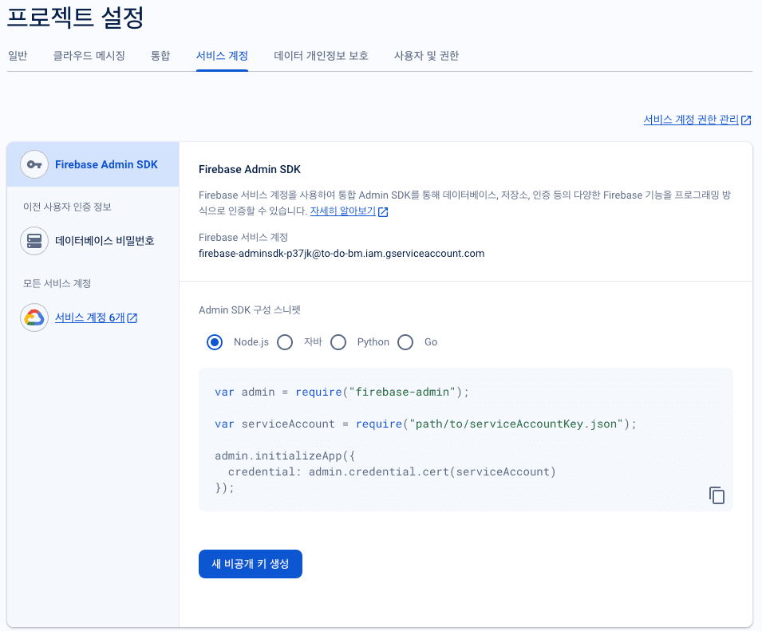
Task: Select the 서비스 계정 tab
Action: 222,56
